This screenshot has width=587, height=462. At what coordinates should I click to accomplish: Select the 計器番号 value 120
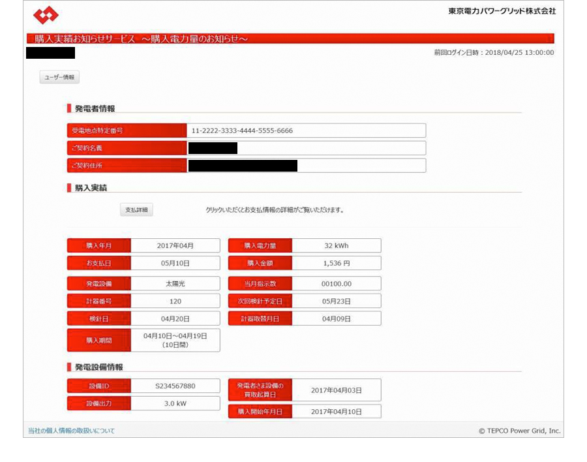click(175, 301)
